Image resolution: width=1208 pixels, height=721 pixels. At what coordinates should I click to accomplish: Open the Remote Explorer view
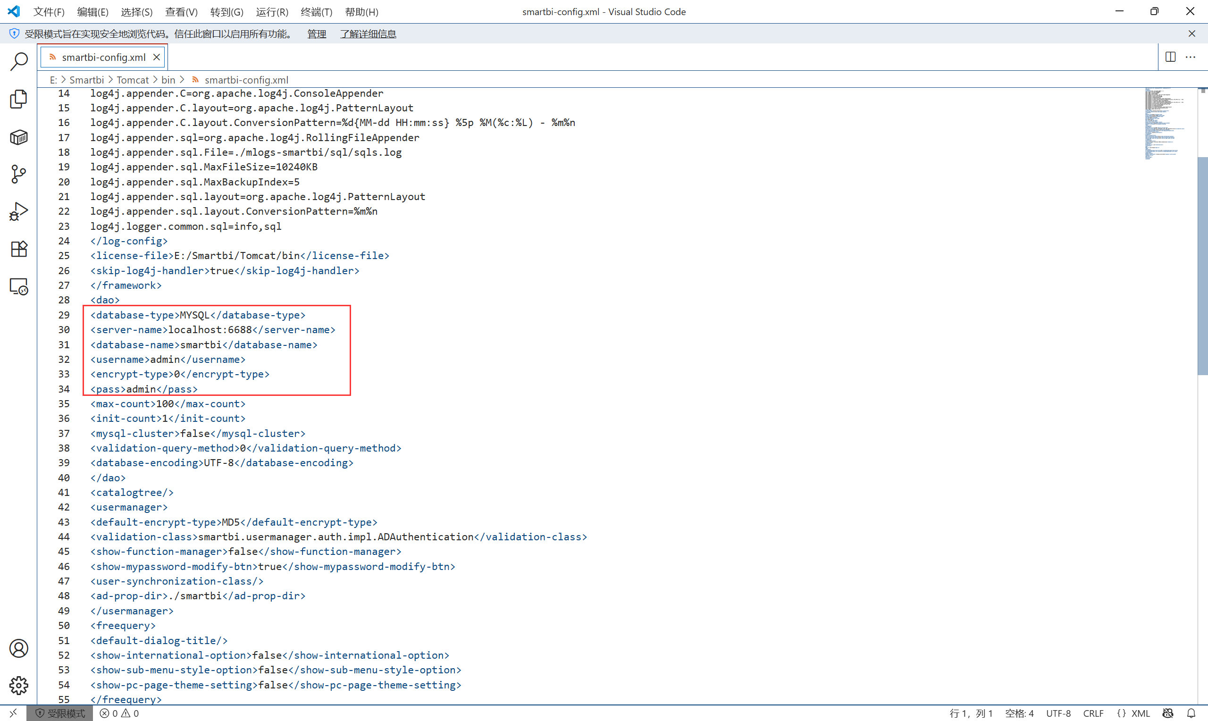[19, 286]
